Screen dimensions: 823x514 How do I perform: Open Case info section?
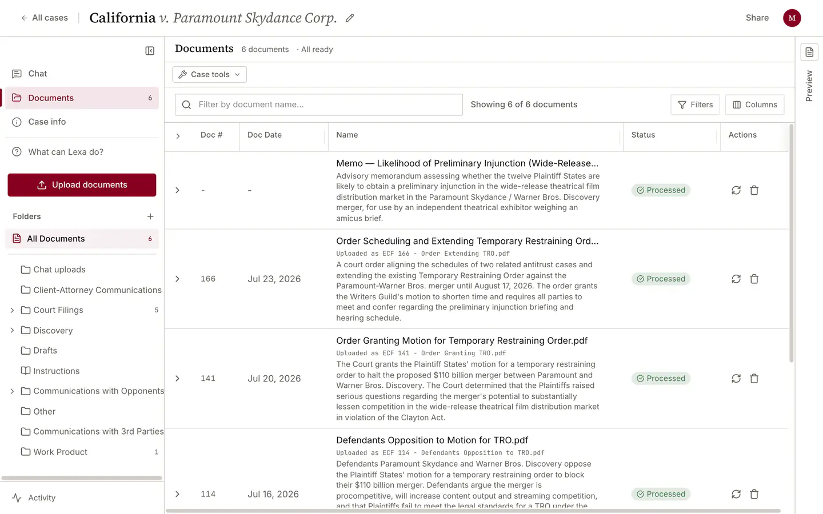click(x=82, y=122)
